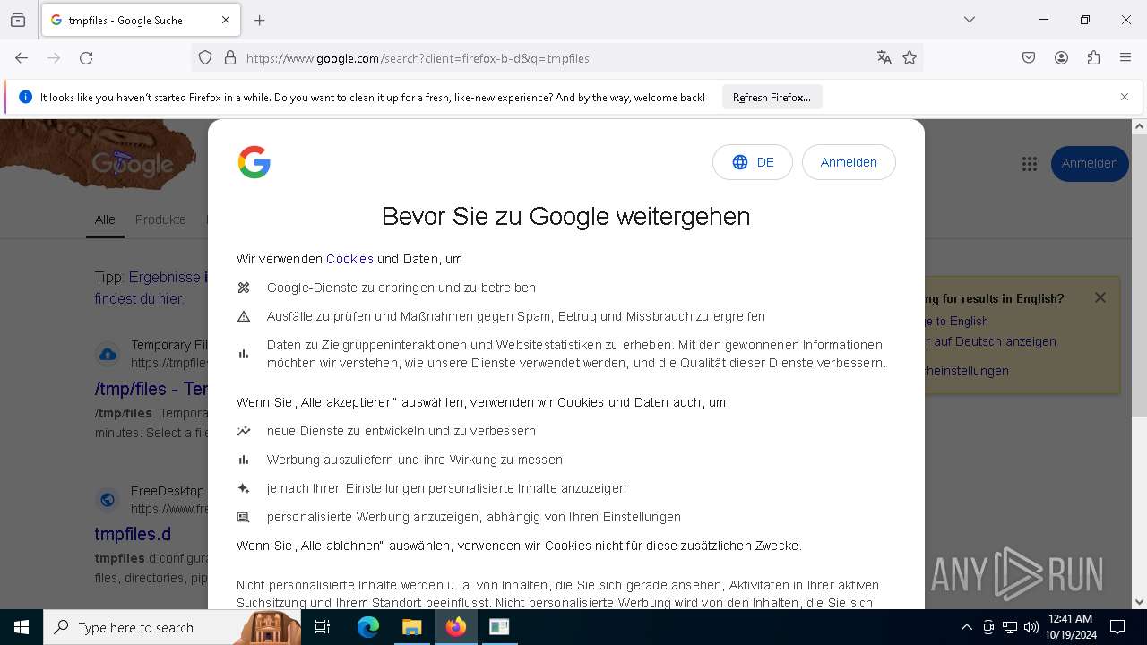Viewport: 1147px width, 645px height.
Task: Click the Firefox View icon
Action: click(x=18, y=20)
